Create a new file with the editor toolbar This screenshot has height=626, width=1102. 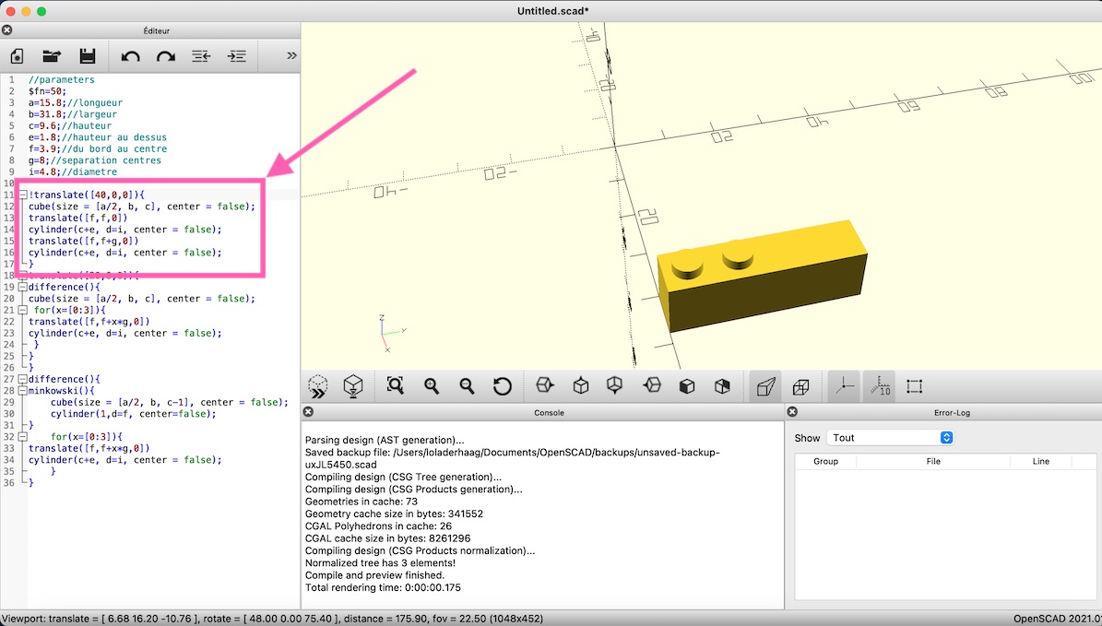(18, 56)
